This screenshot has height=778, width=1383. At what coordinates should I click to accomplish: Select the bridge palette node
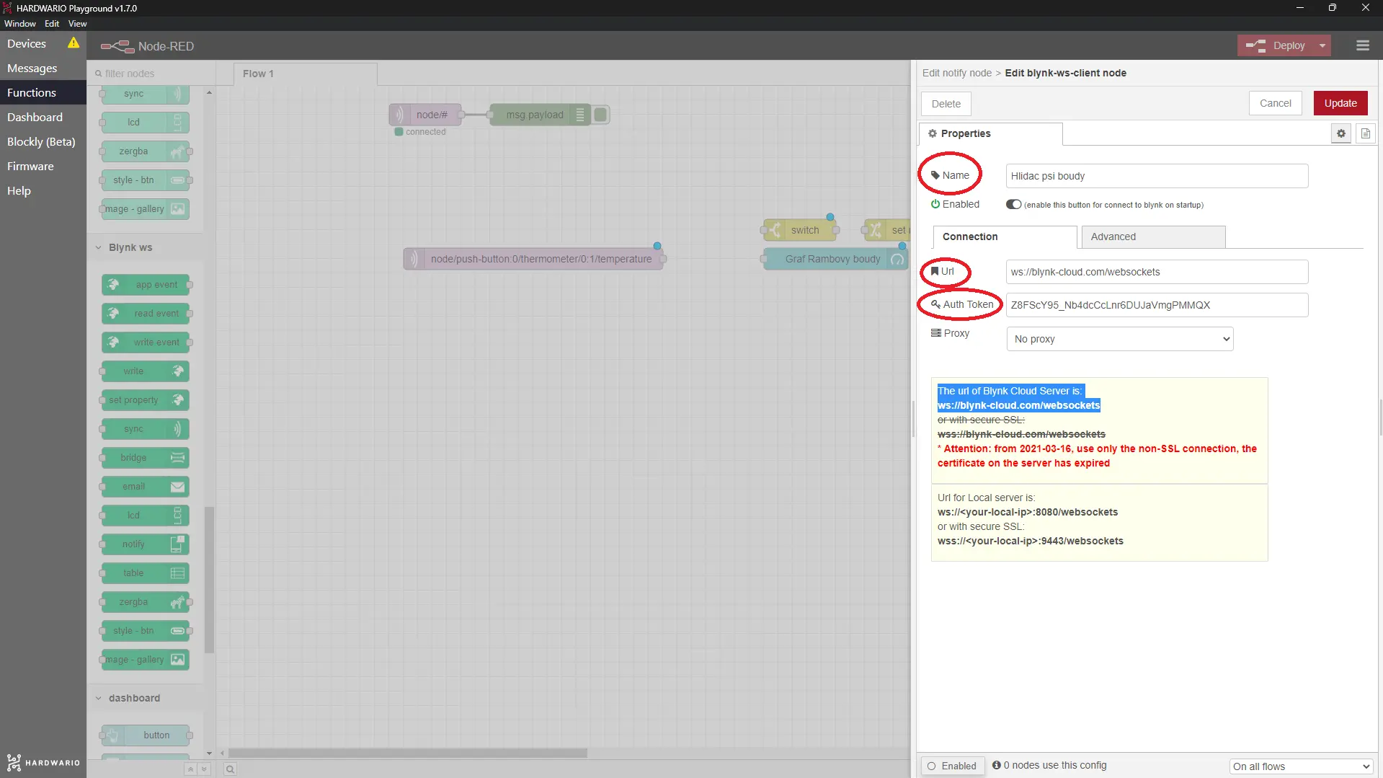(x=146, y=458)
